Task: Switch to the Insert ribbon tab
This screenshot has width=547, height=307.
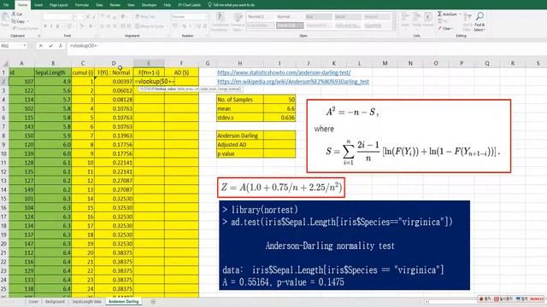Action: 38,5
